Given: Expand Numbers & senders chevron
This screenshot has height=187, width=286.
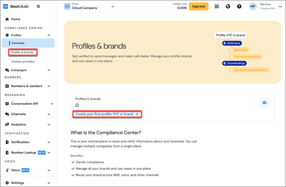Looking at the screenshot, I should (x=49, y=86).
